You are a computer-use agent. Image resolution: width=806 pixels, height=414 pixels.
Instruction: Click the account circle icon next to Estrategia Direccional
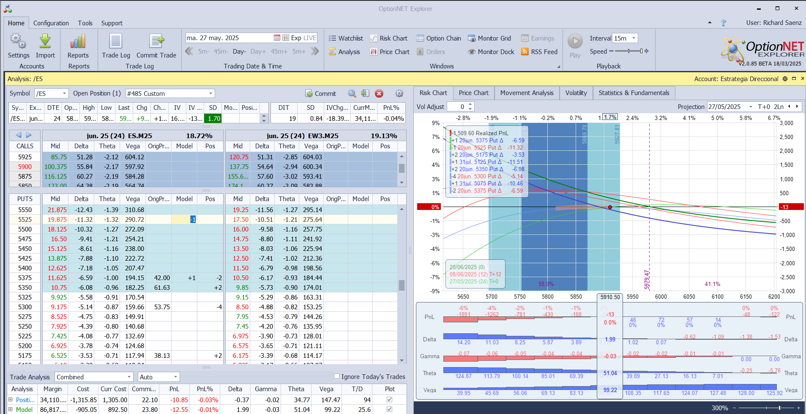785,79
